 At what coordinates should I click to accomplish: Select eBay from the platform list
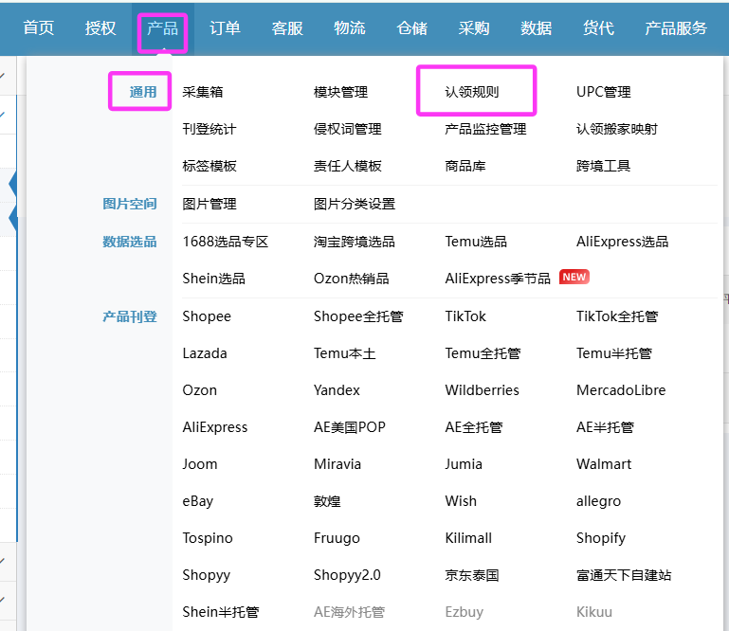pyautogui.click(x=198, y=501)
